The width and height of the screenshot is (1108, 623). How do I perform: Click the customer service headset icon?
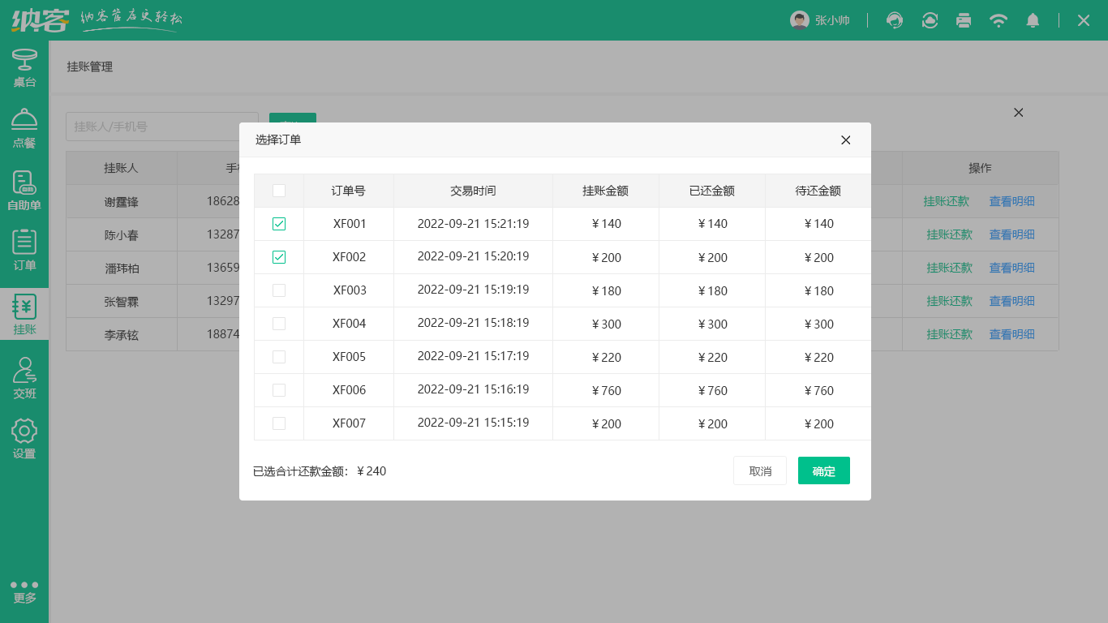pyautogui.click(x=895, y=20)
